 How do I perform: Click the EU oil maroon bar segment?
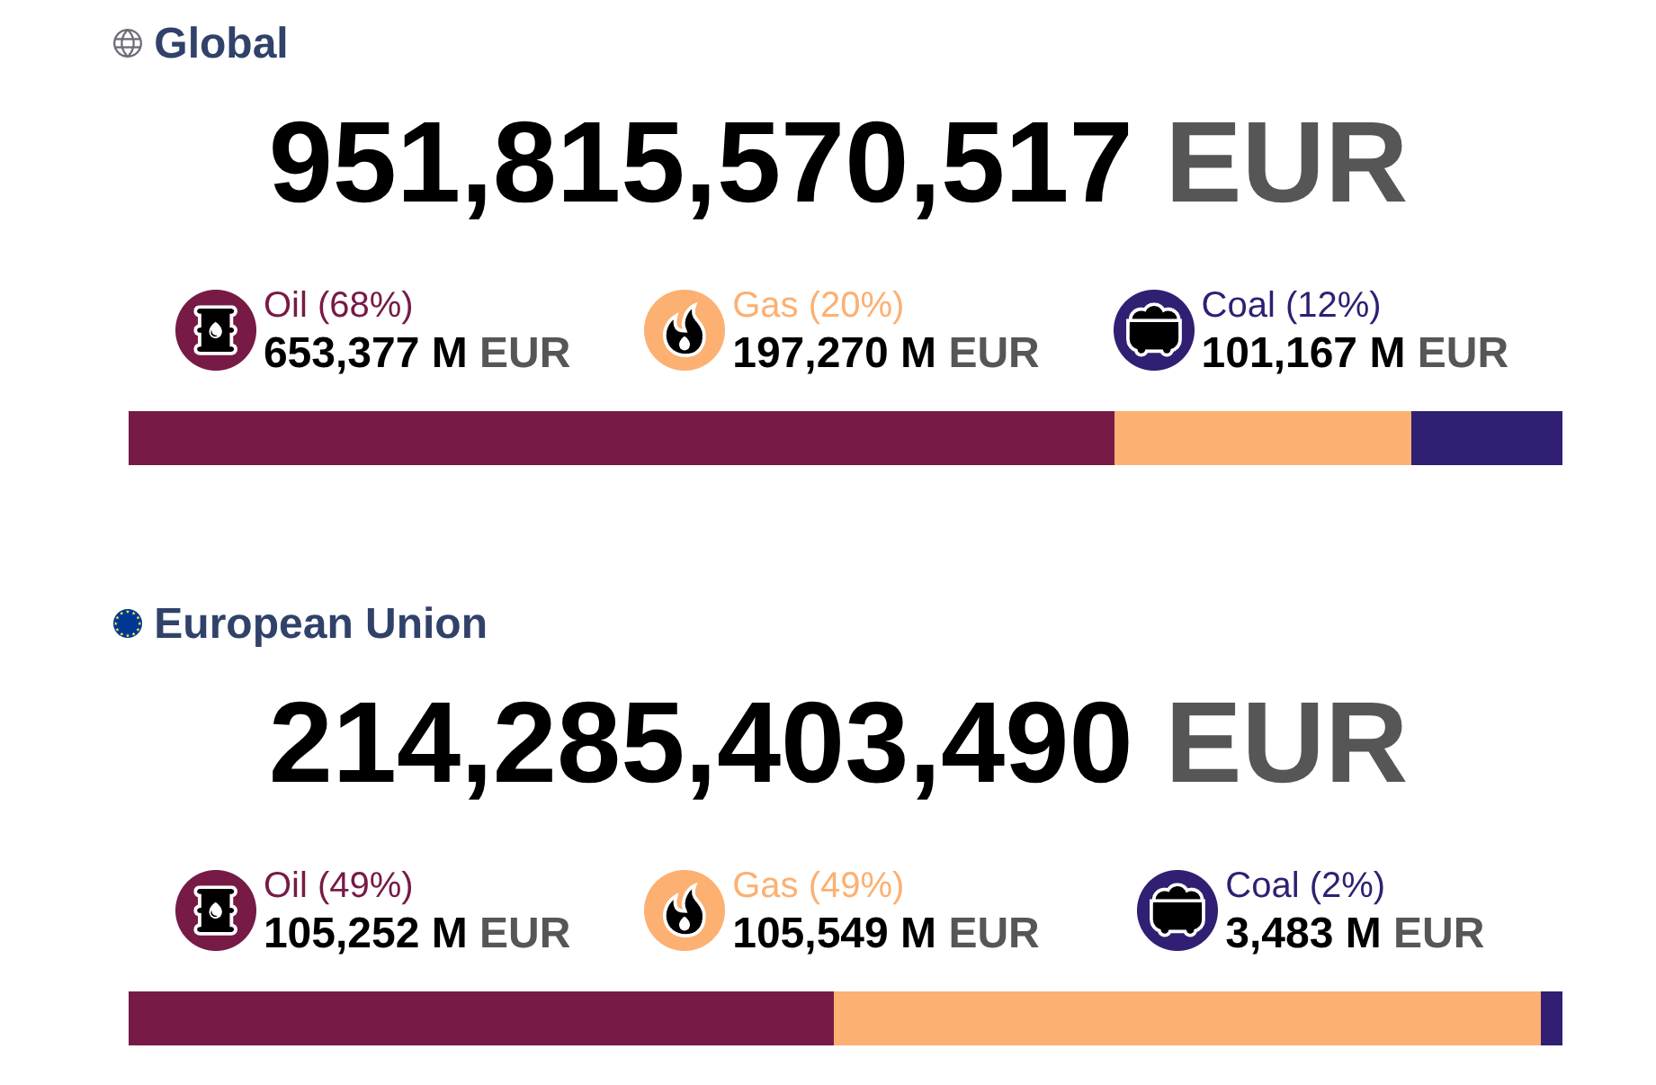point(480,1018)
